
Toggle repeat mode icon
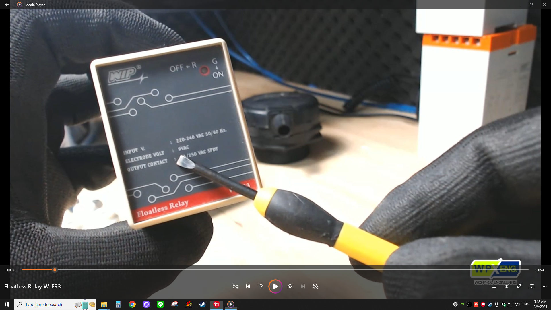(315, 286)
